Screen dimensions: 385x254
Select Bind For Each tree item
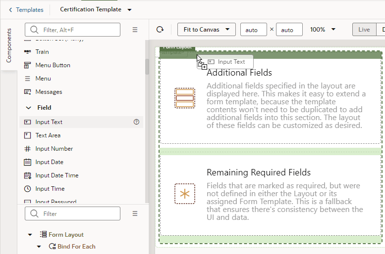(x=76, y=247)
